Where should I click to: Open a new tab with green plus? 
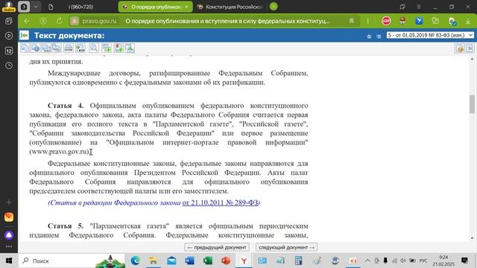coord(274,7)
